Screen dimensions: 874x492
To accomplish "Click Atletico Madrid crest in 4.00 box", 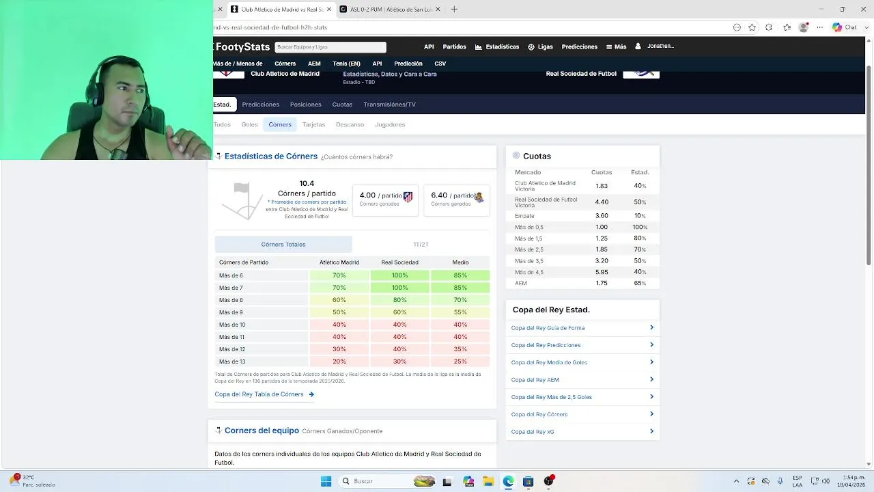I will point(408,197).
